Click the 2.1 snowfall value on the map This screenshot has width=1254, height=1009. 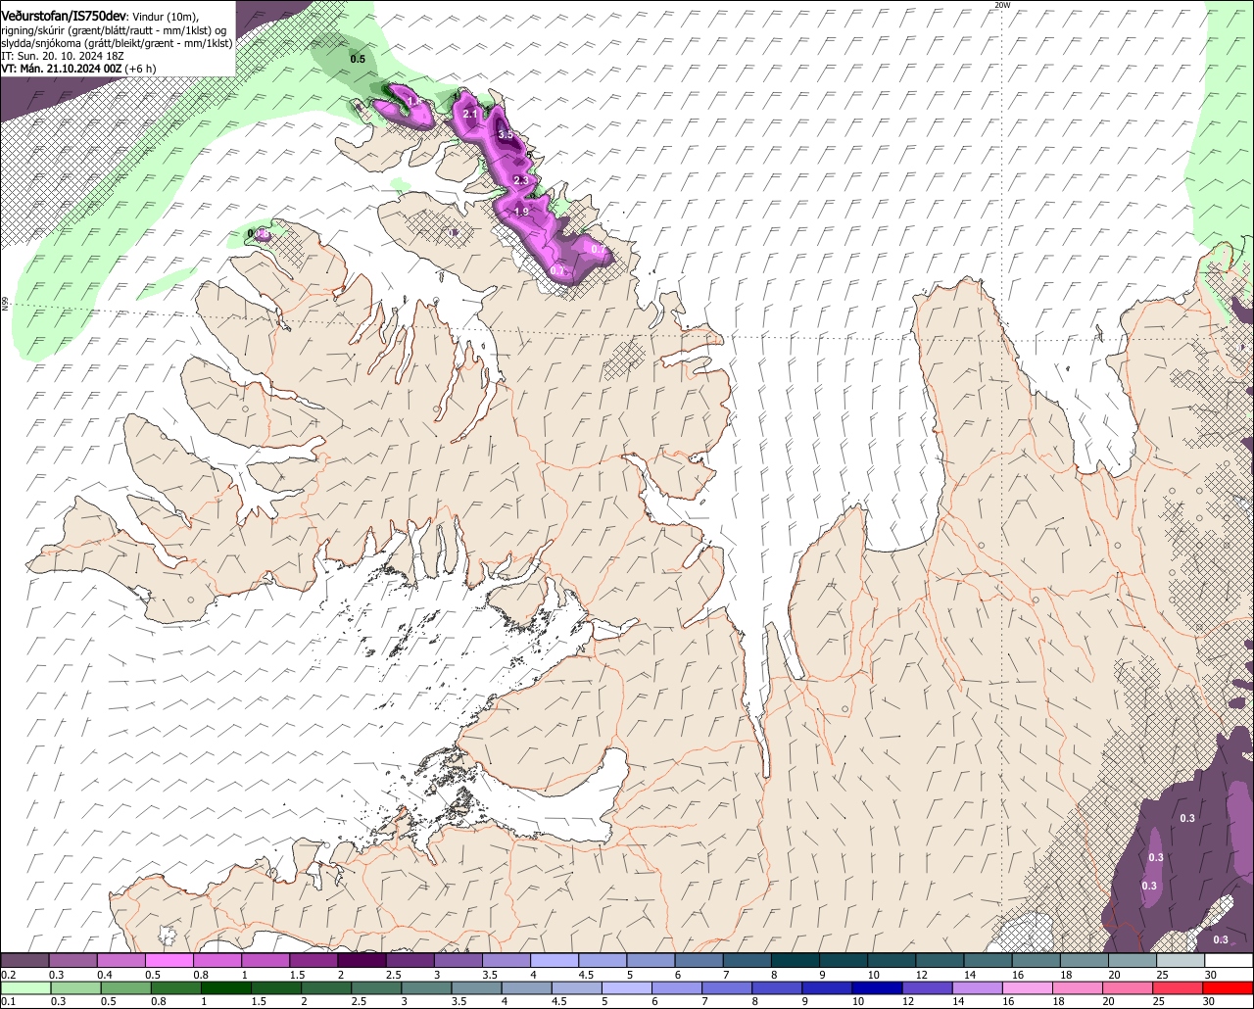tap(469, 115)
